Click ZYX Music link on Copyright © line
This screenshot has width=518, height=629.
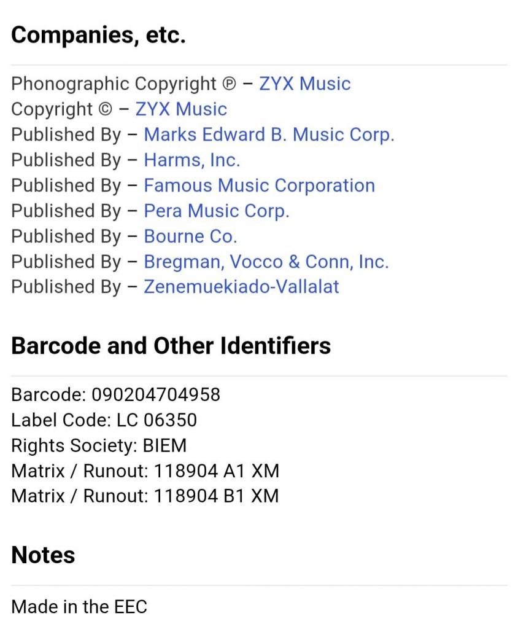(x=181, y=109)
